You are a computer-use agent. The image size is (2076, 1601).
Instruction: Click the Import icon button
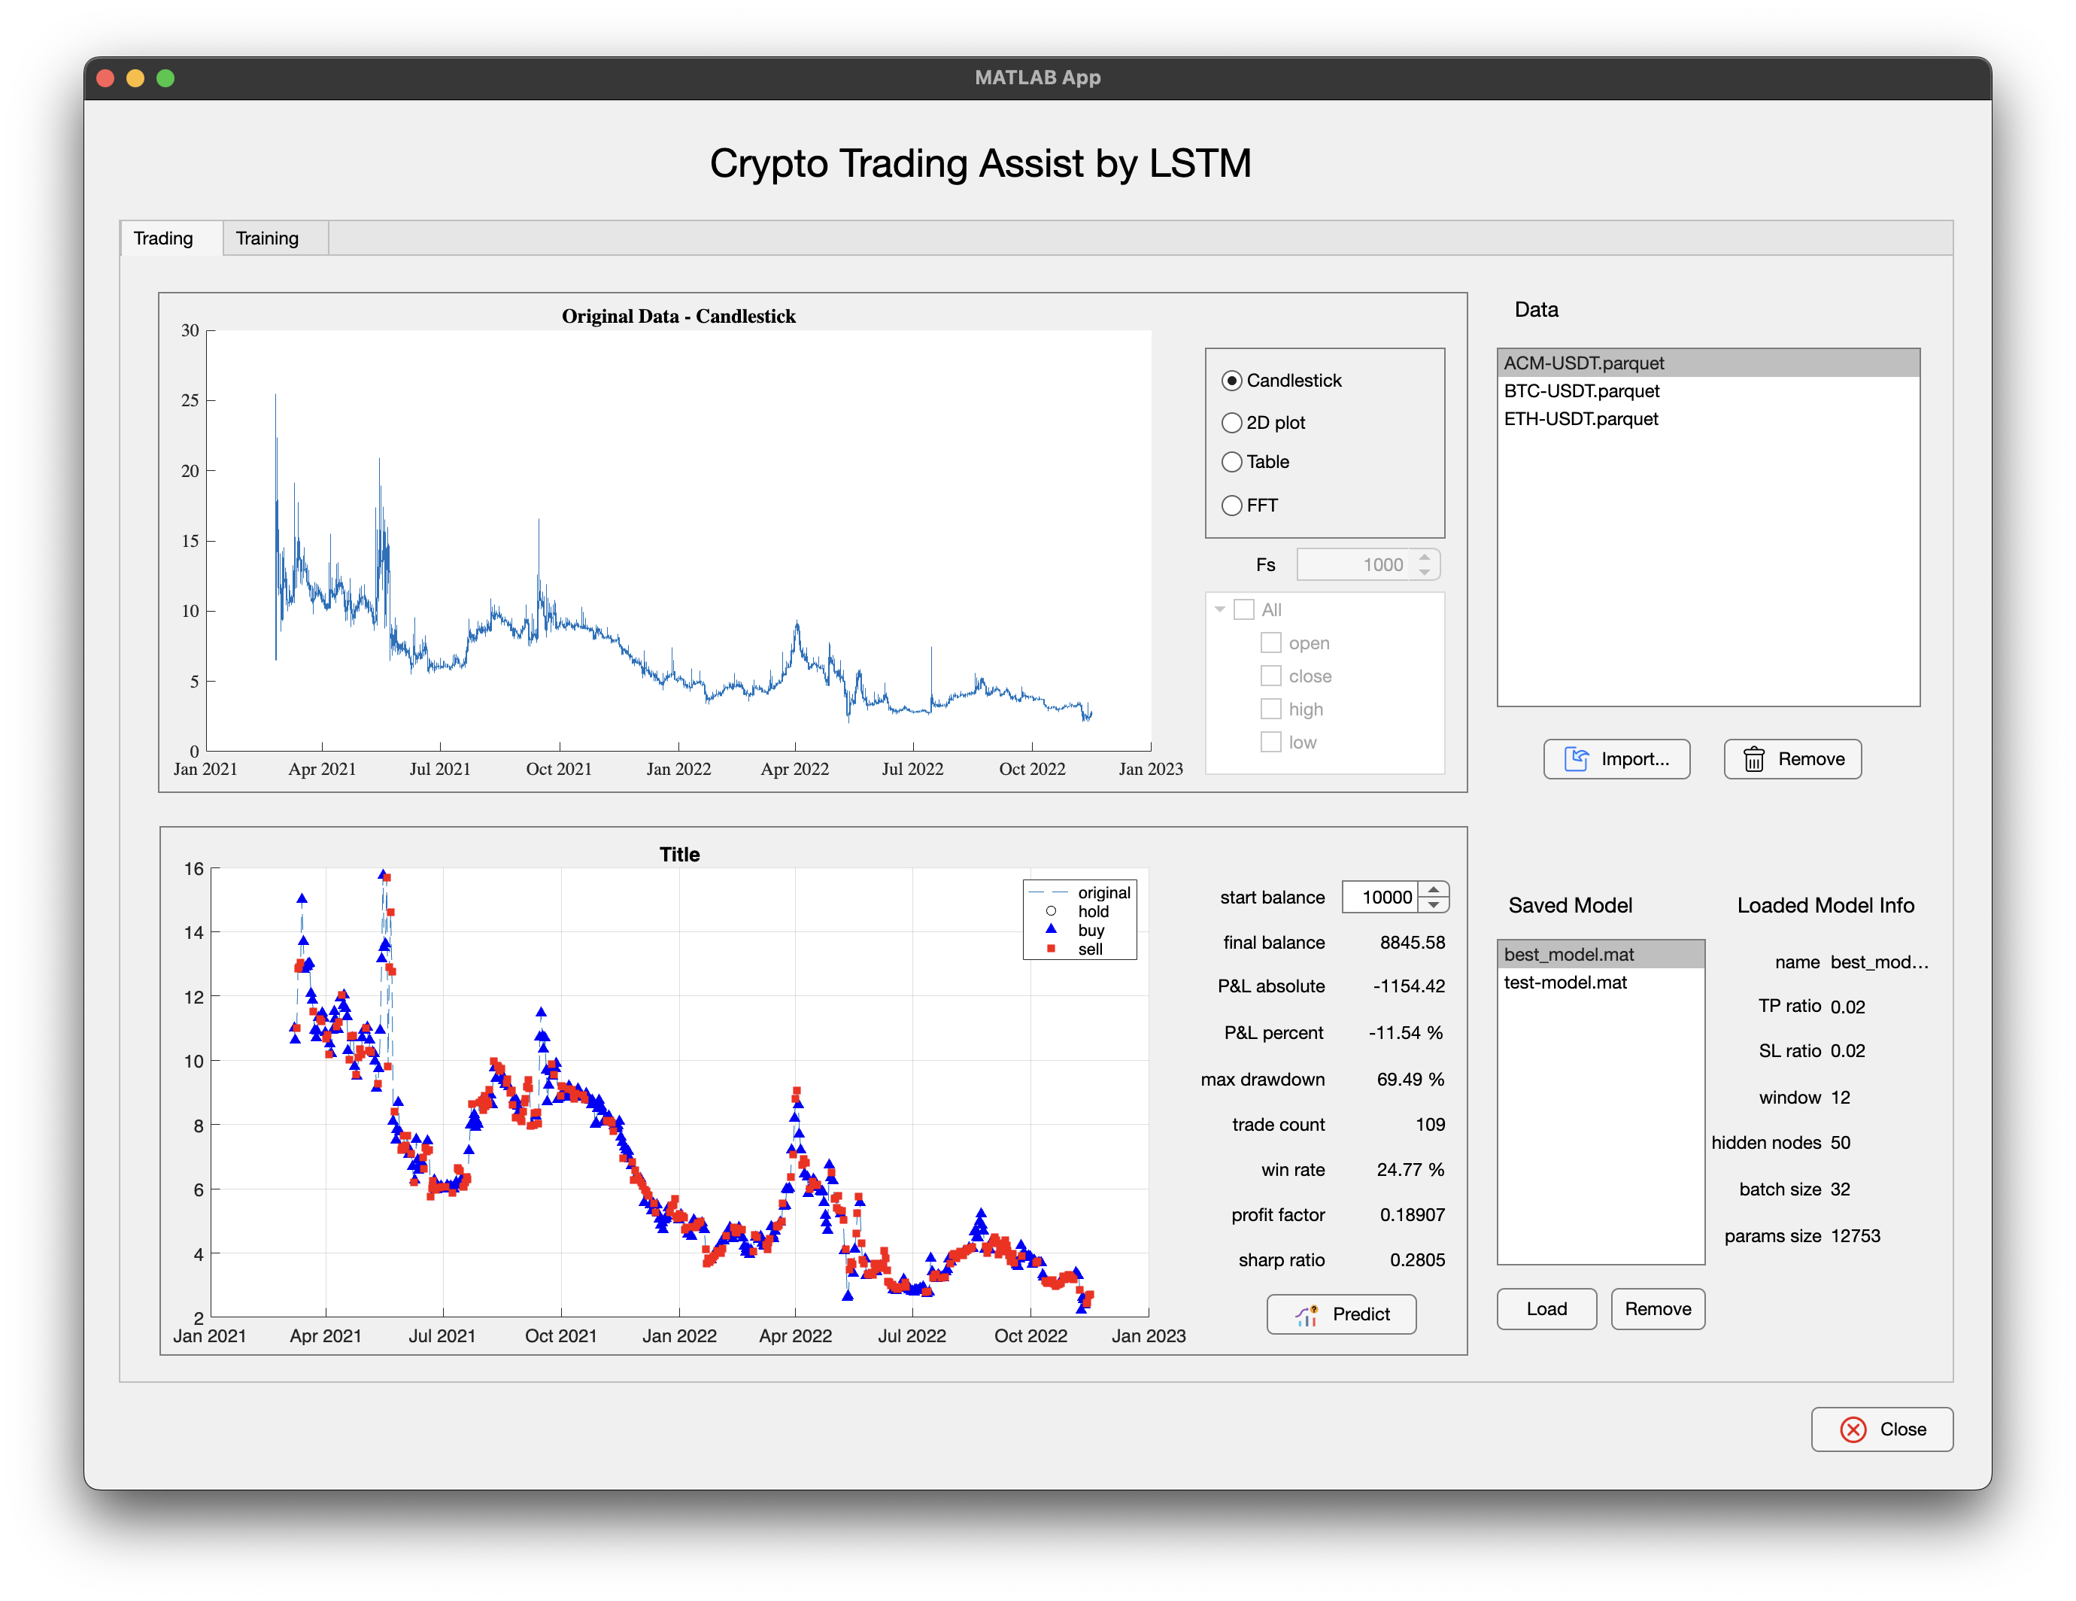click(1576, 758)
